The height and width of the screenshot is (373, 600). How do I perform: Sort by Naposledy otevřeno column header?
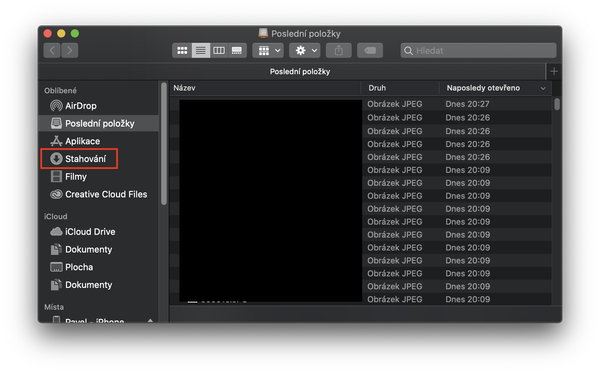[495, 88]
